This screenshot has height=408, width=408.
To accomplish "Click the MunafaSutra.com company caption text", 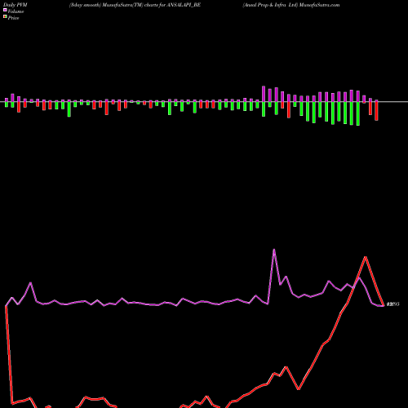I will 291,5.
